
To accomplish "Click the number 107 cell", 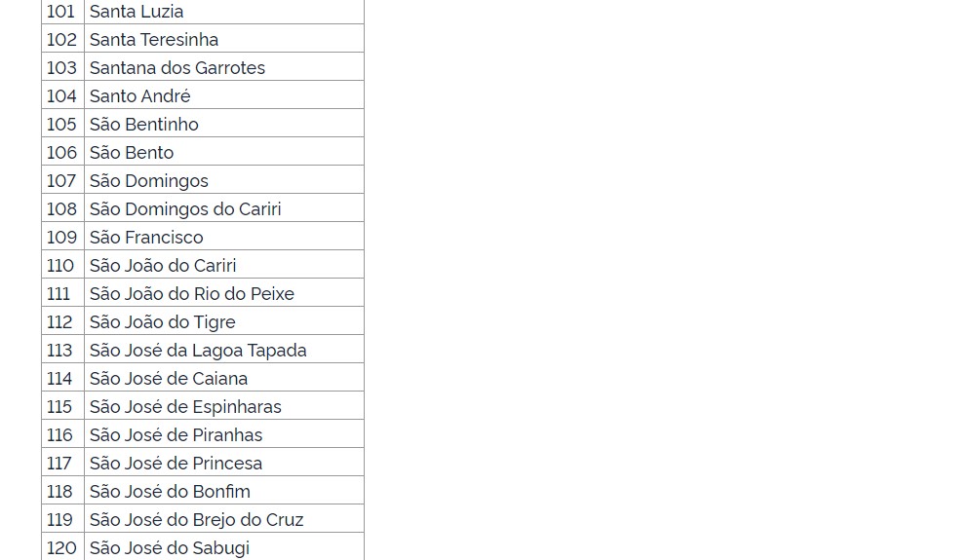I will pos(61,181).
